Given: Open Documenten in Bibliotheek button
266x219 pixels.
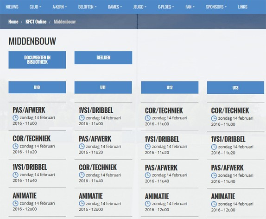Looking at the screenshot, I should point(37,60).
